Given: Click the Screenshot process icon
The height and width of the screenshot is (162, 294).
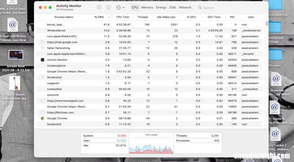Looking at the screenshot, I should 42,77.
